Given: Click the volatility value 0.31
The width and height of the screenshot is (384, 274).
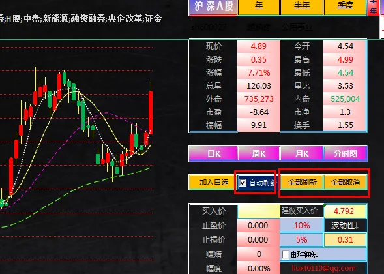Looking at the screenshot, I should [x=345, y=239].
